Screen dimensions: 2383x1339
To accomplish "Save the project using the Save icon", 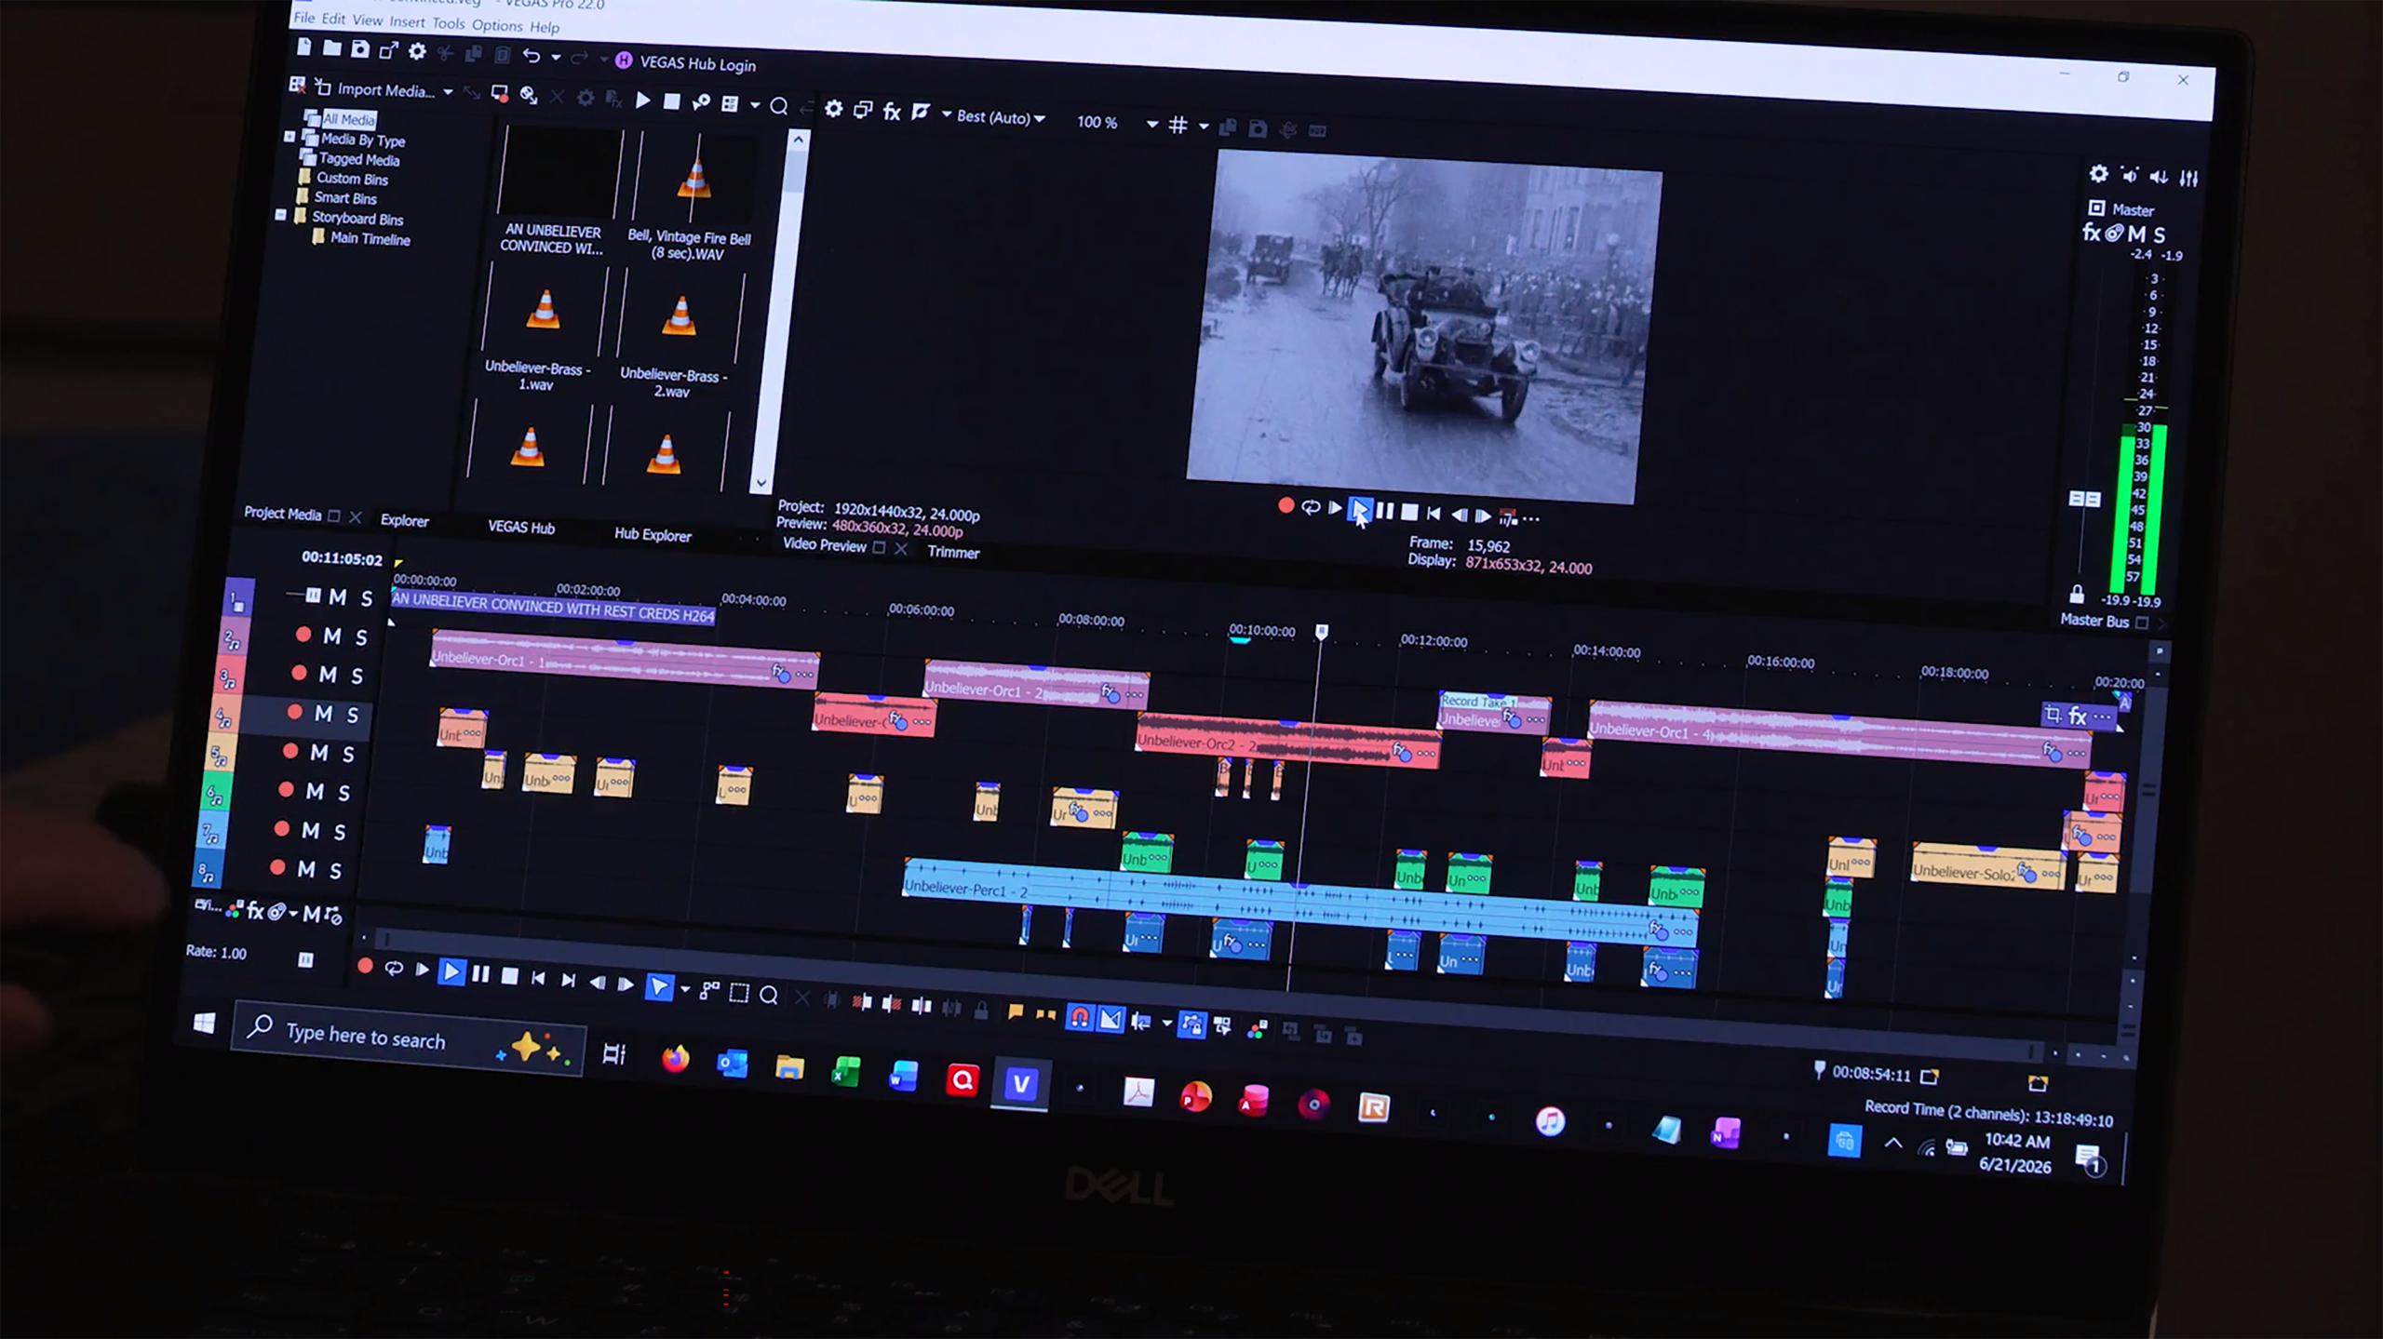I will pyautogui.click(x=360, y=49).
